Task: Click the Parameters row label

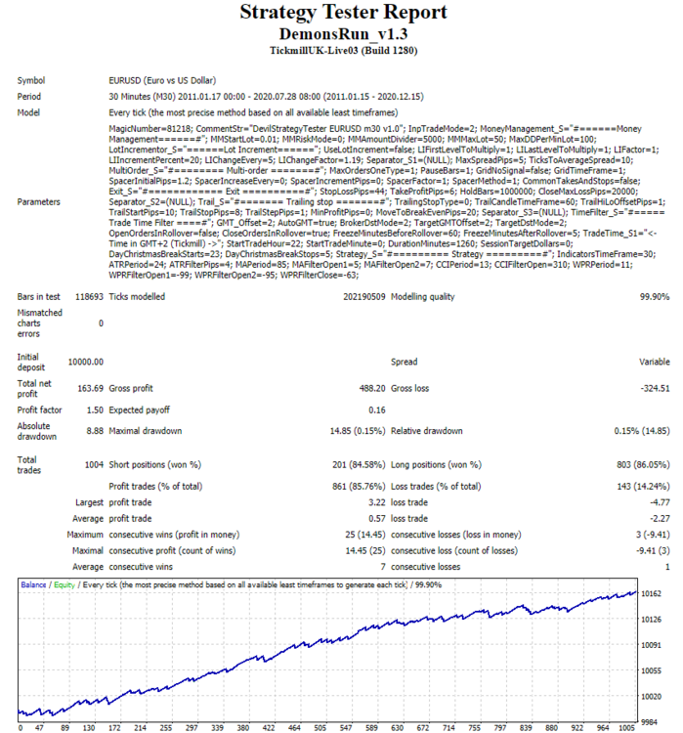Action: pos(39,202)
